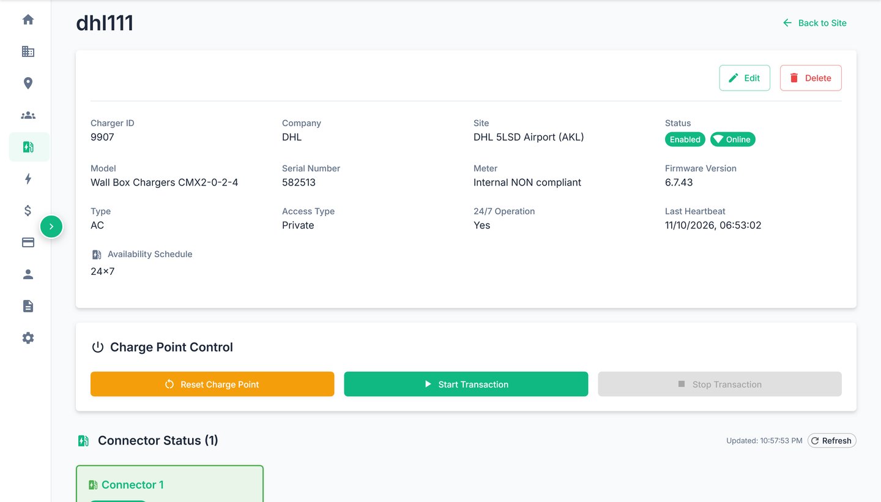The image size is (881, 502).
Task: Click the Reset Charge Point button
Action: [x=212, y=384]
